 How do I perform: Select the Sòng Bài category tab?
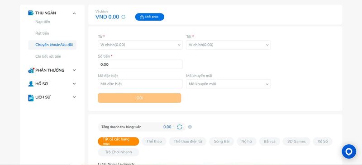point(222,142)
